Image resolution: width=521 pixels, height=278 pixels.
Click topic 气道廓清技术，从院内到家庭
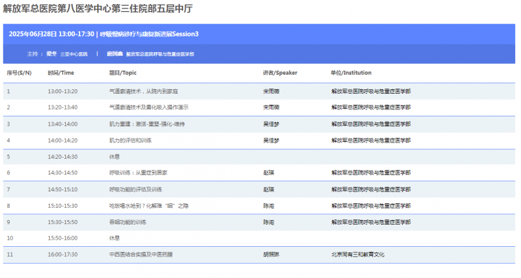(143, 91)
